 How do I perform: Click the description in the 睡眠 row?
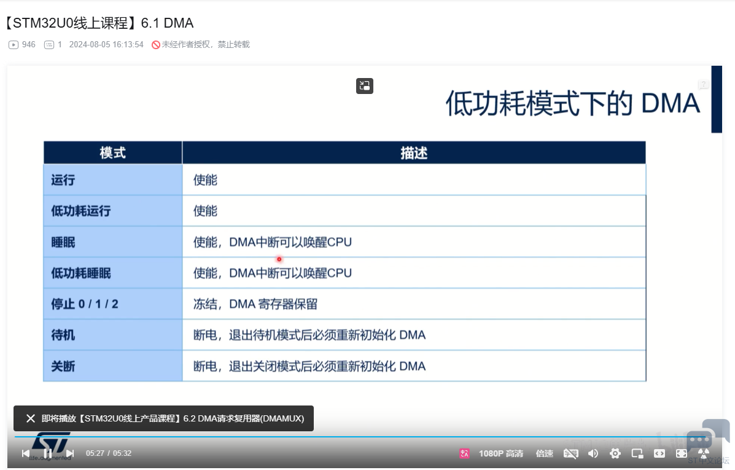click(273, 242)
